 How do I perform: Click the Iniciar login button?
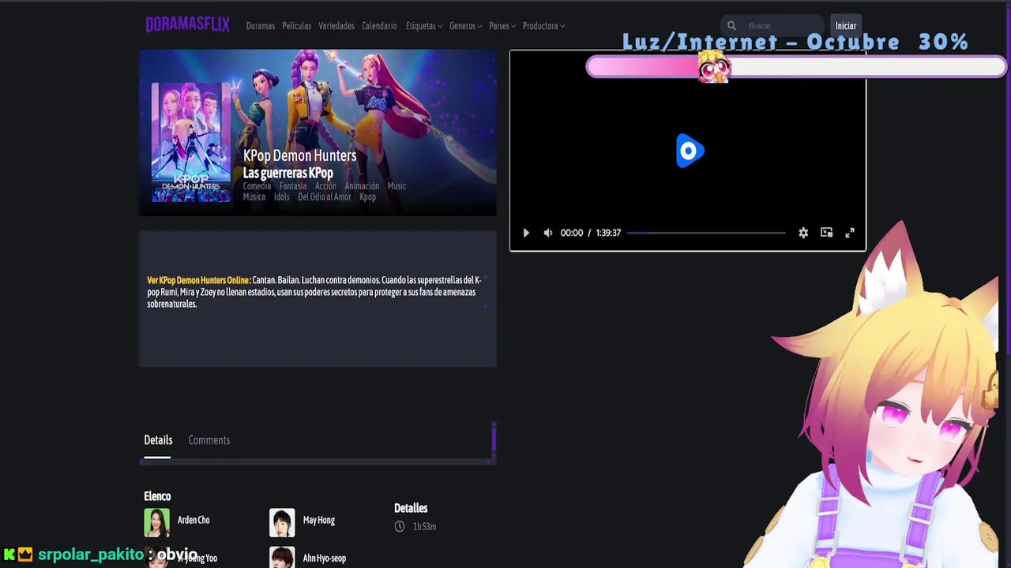click(845, 26)
